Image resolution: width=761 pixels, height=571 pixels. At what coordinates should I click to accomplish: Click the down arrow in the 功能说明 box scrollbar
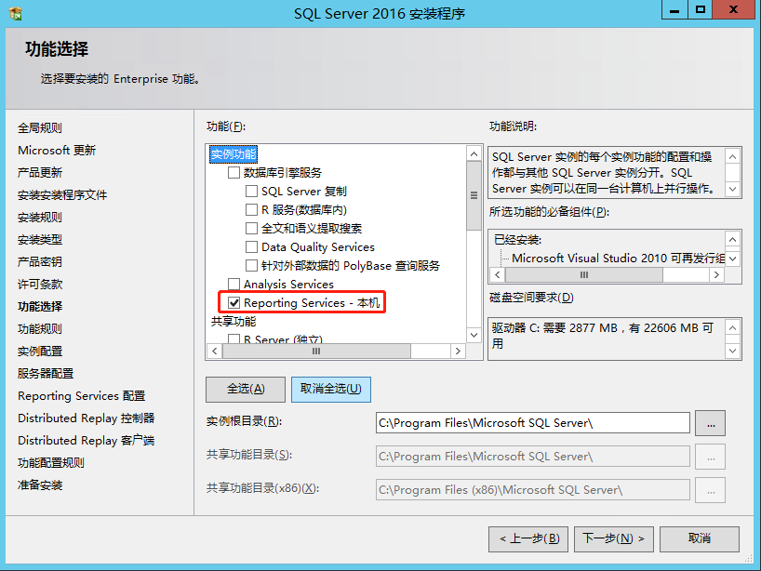(x=733, y=189)
